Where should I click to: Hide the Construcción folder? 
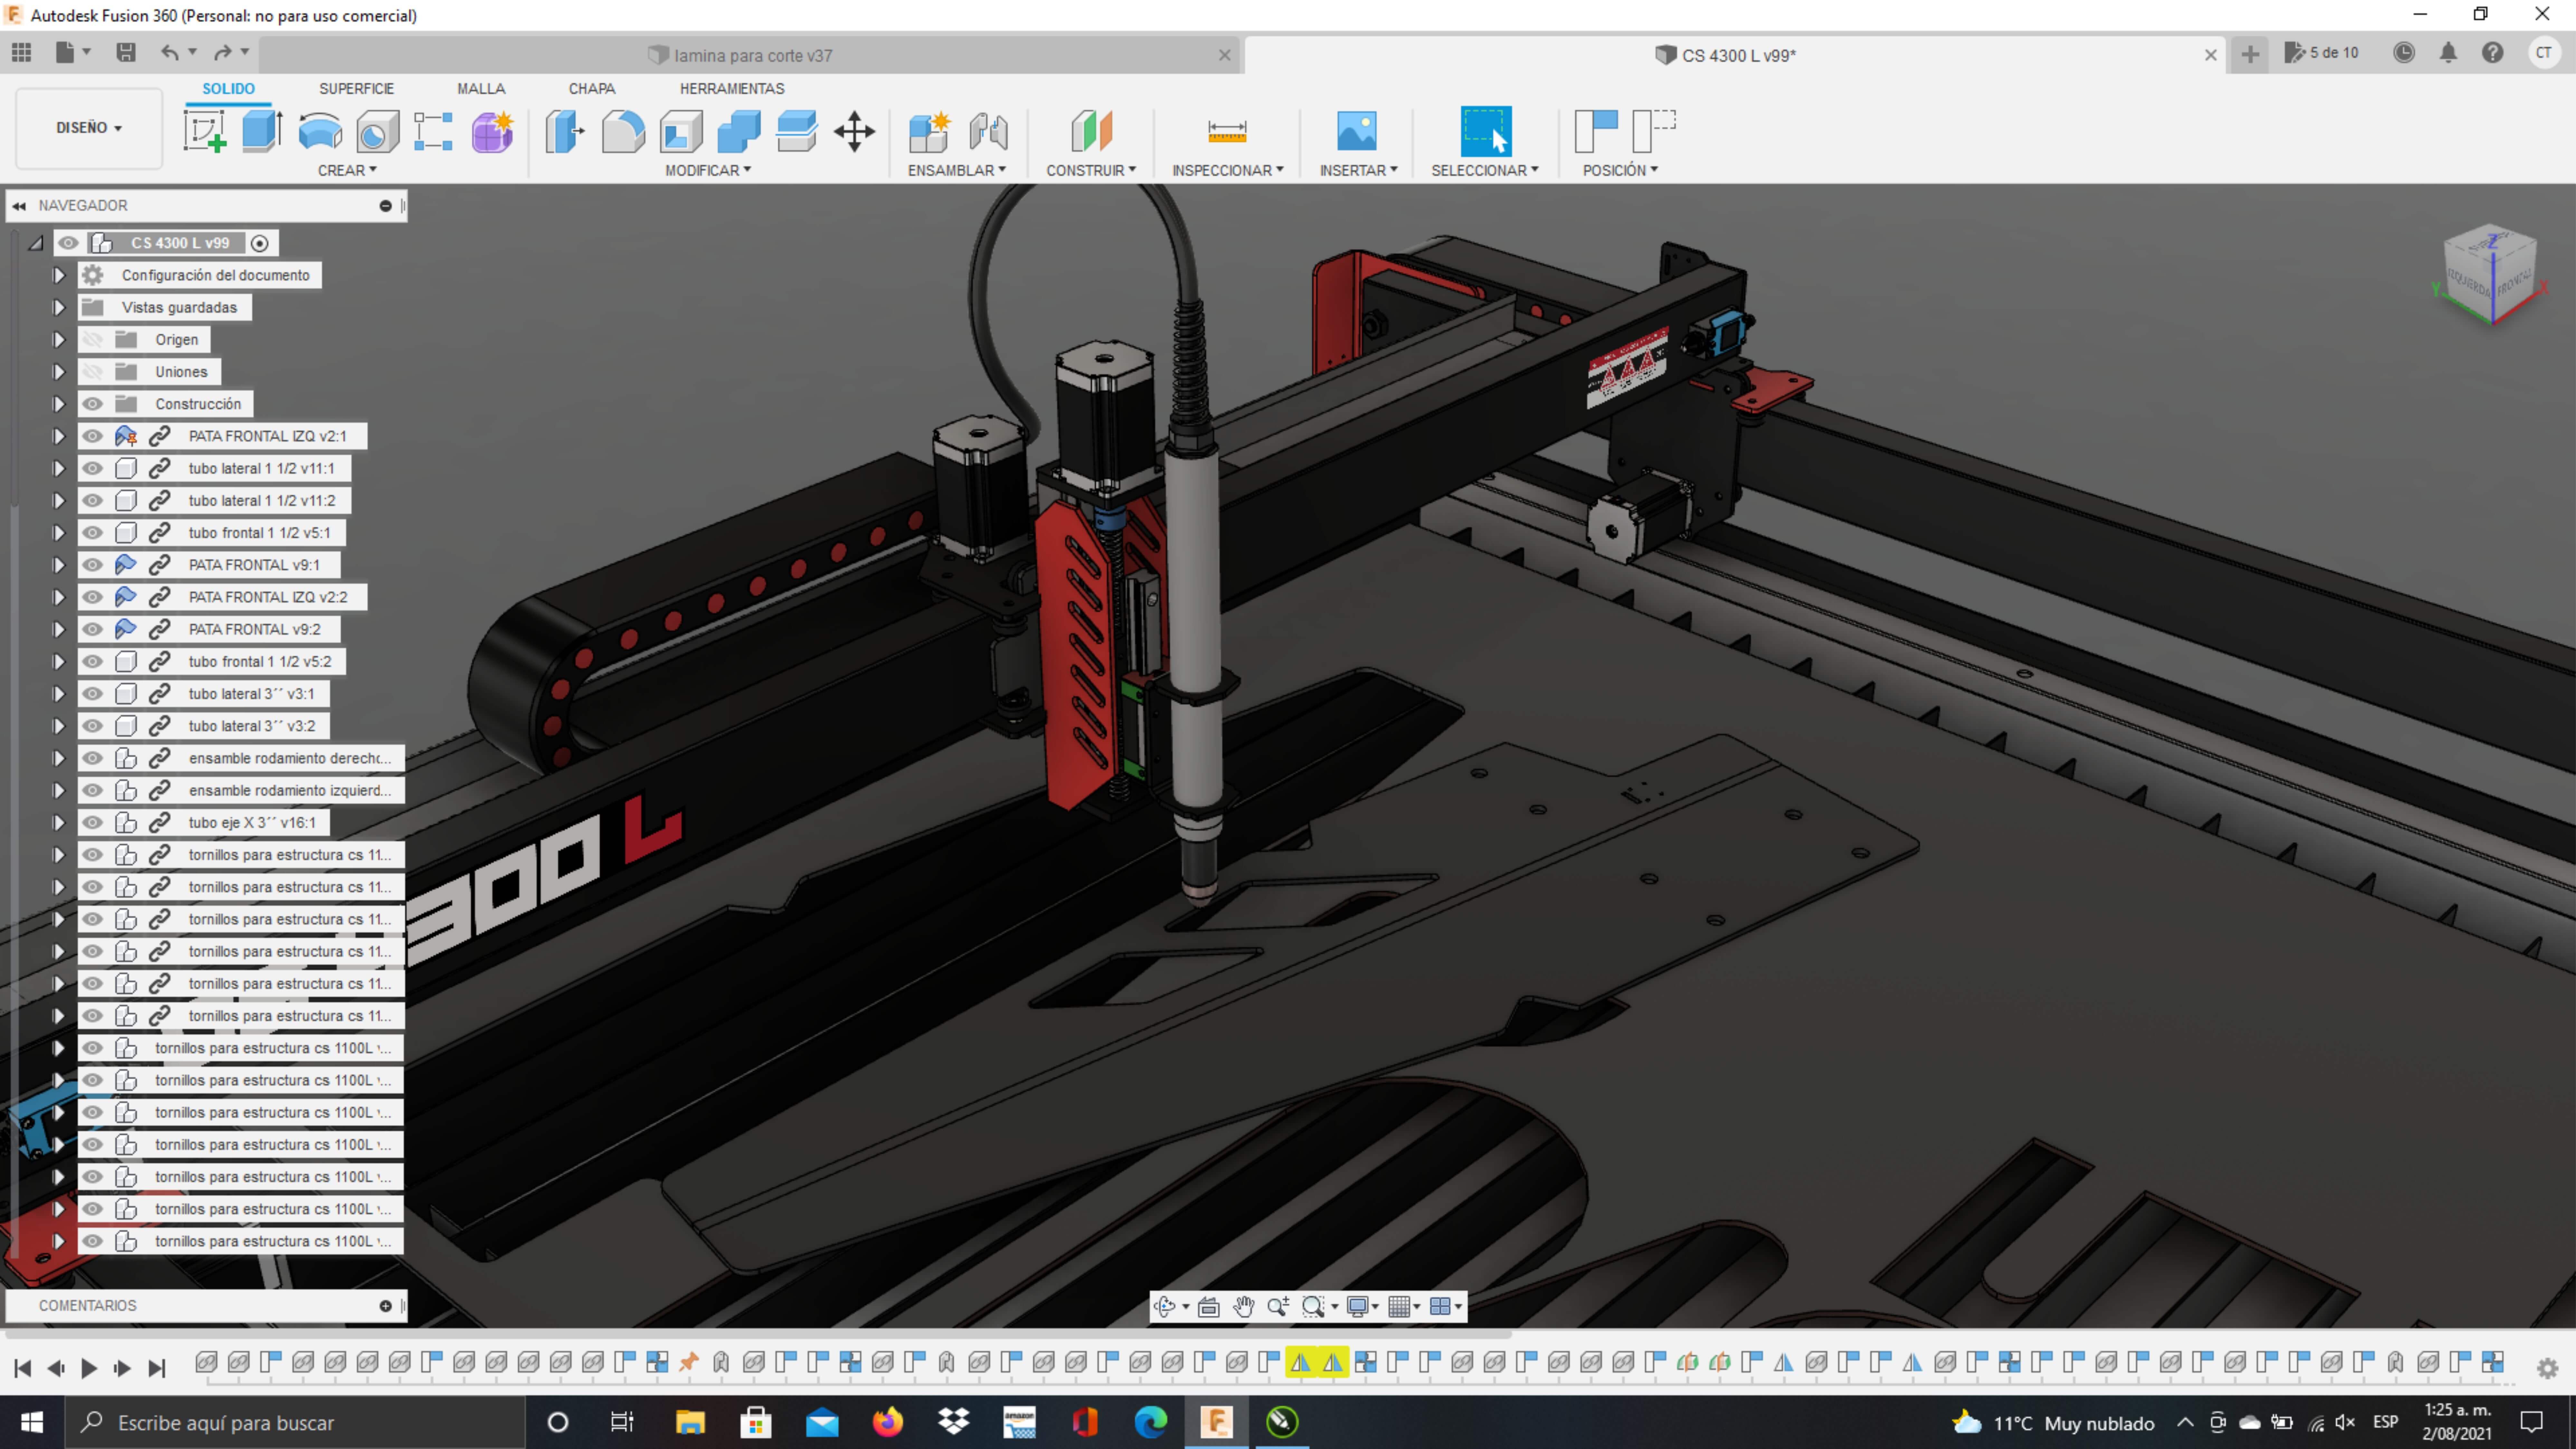tap(92, 404)
